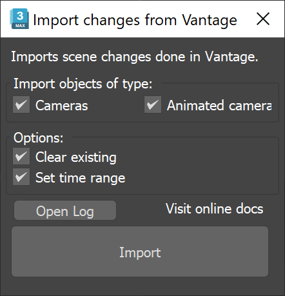285x296 pixels.
Task: Click the 'Options:' group heading
Action: [39, 138]
